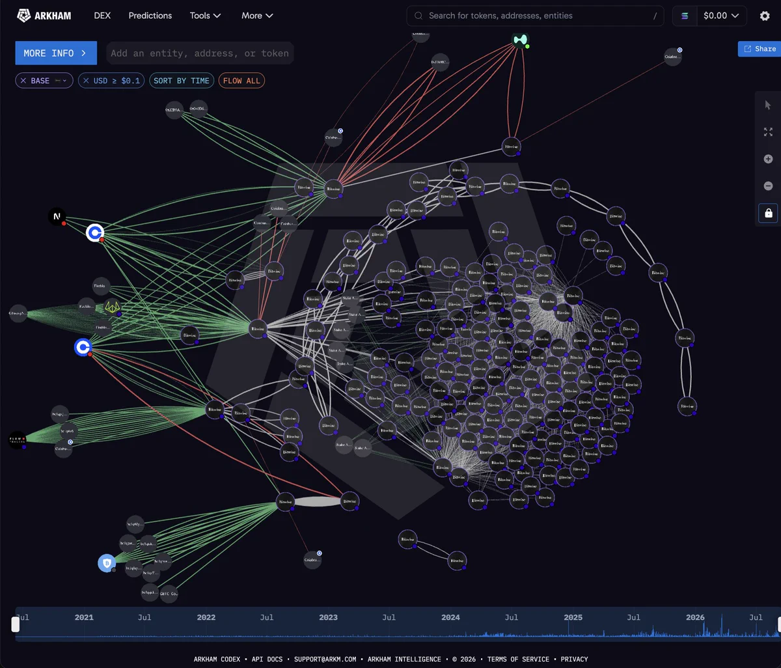The width and height of the screenshot is (781, 668).
Task: Click the Bitwise node at the bottom of the right arc
Action: [x=687, y=406]
